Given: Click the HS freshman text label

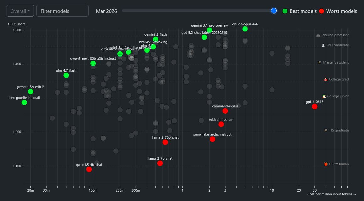Looking at the screenshot, I should 339,164.
